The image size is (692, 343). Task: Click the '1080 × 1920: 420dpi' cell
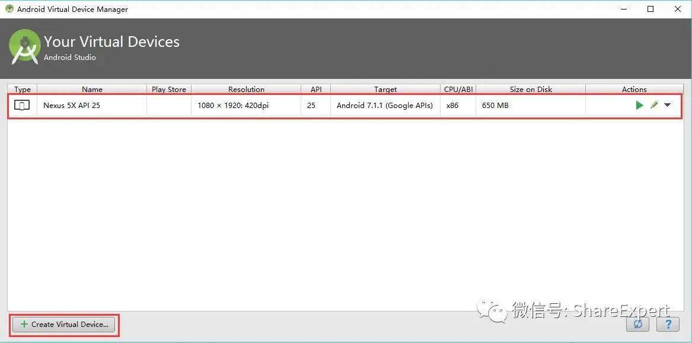click(x=246, y=106)
